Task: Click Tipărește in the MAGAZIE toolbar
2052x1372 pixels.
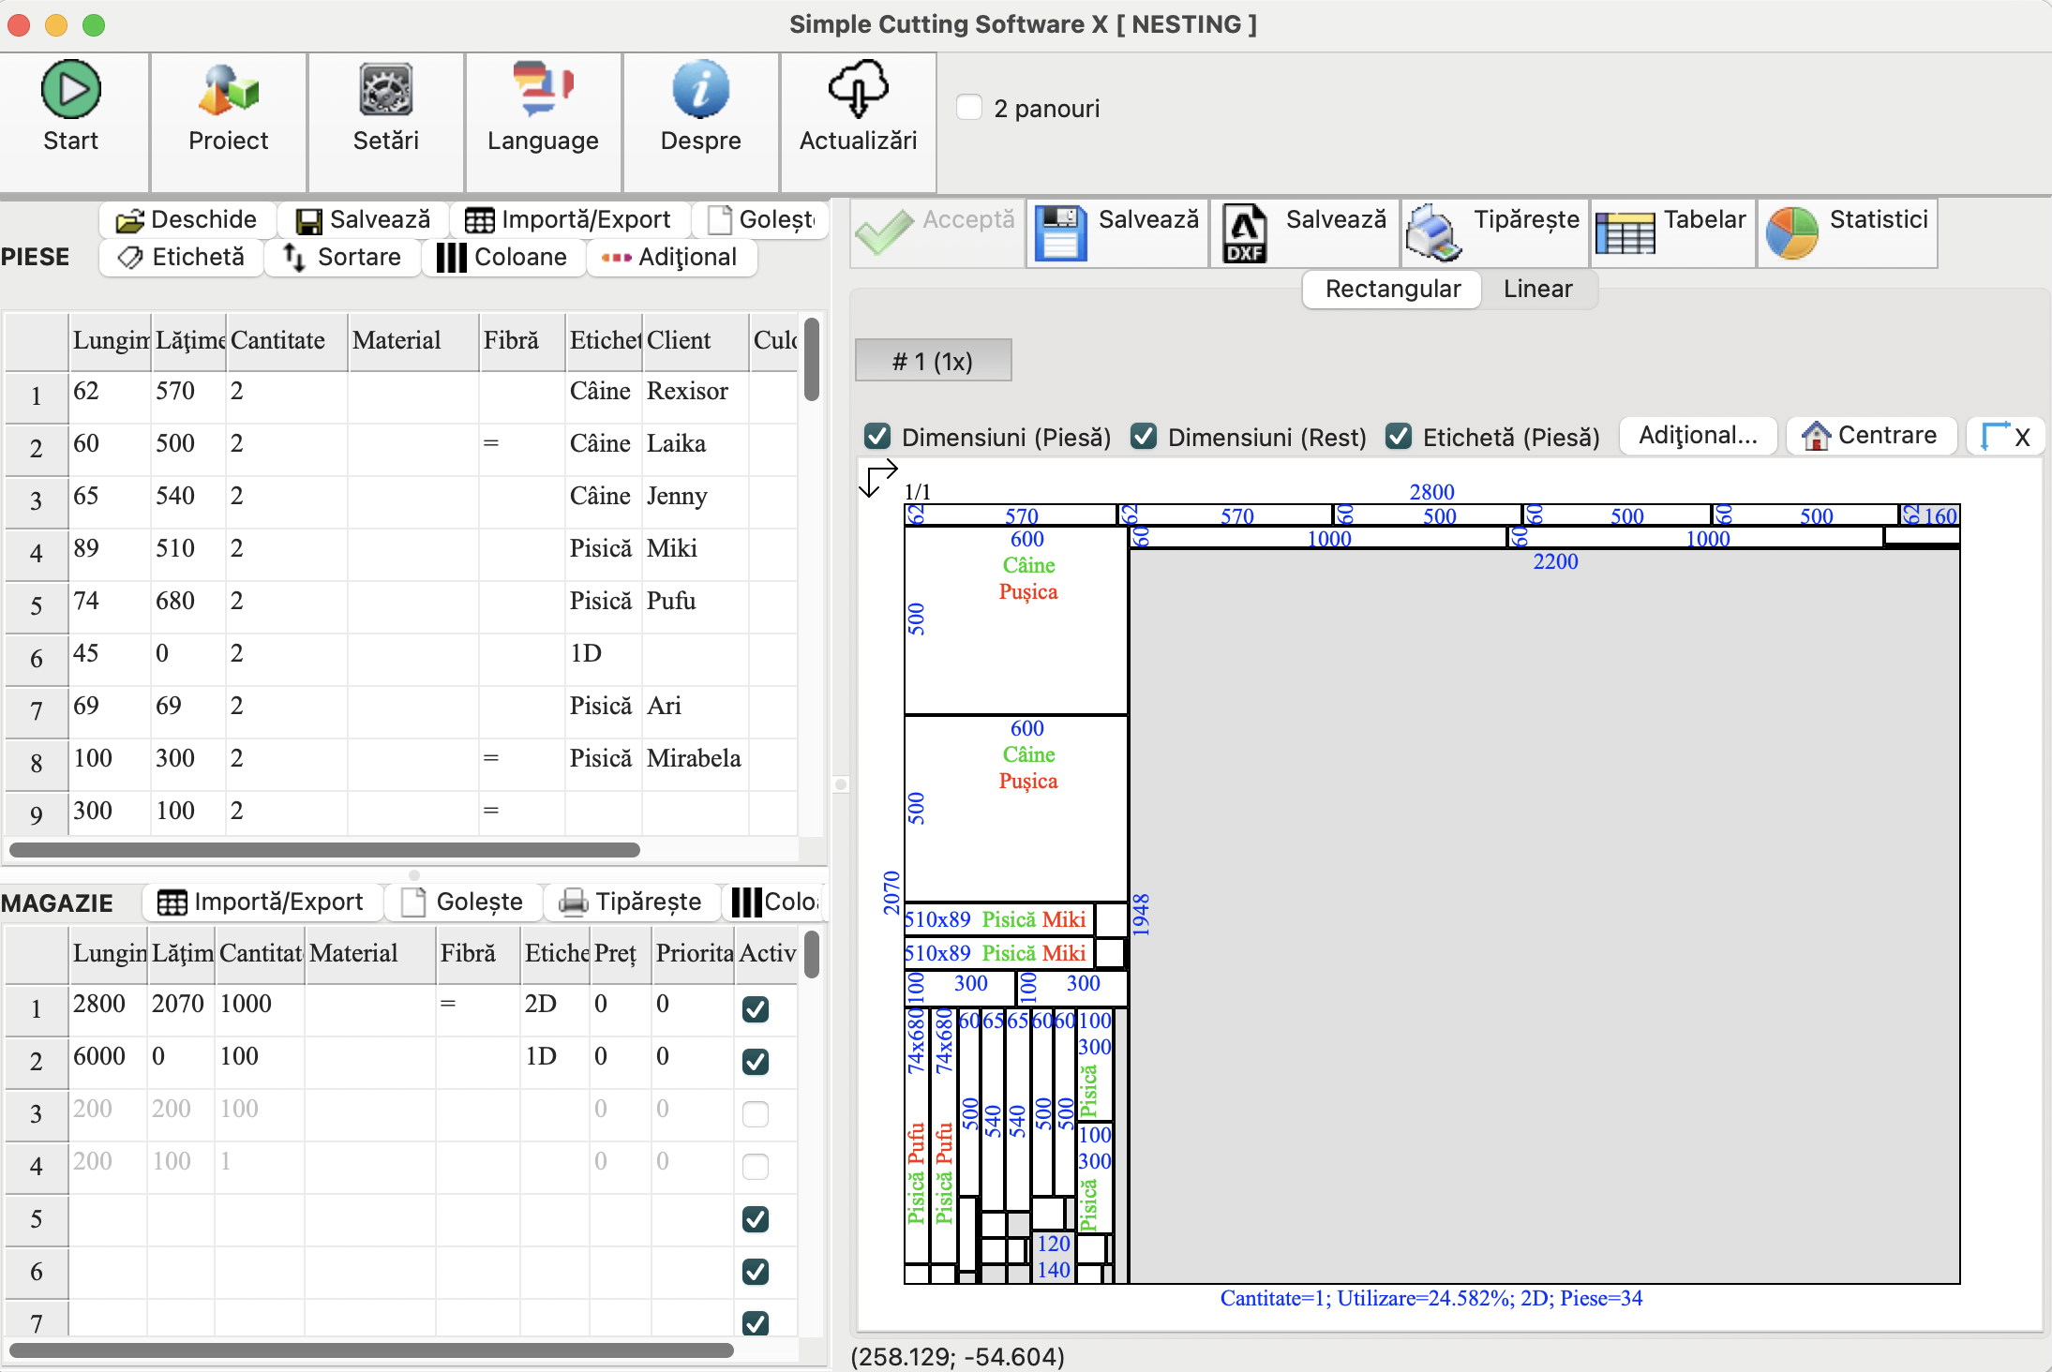Action: (x=631, y=902)
